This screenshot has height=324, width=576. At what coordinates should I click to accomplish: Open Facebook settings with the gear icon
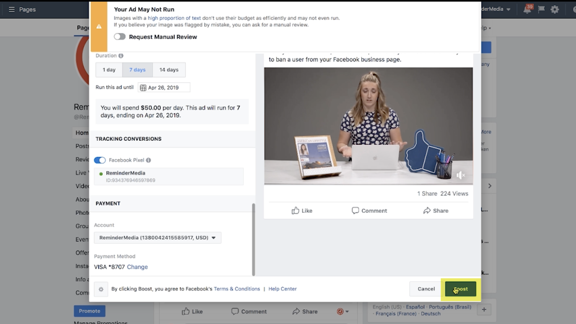(554, 9)
